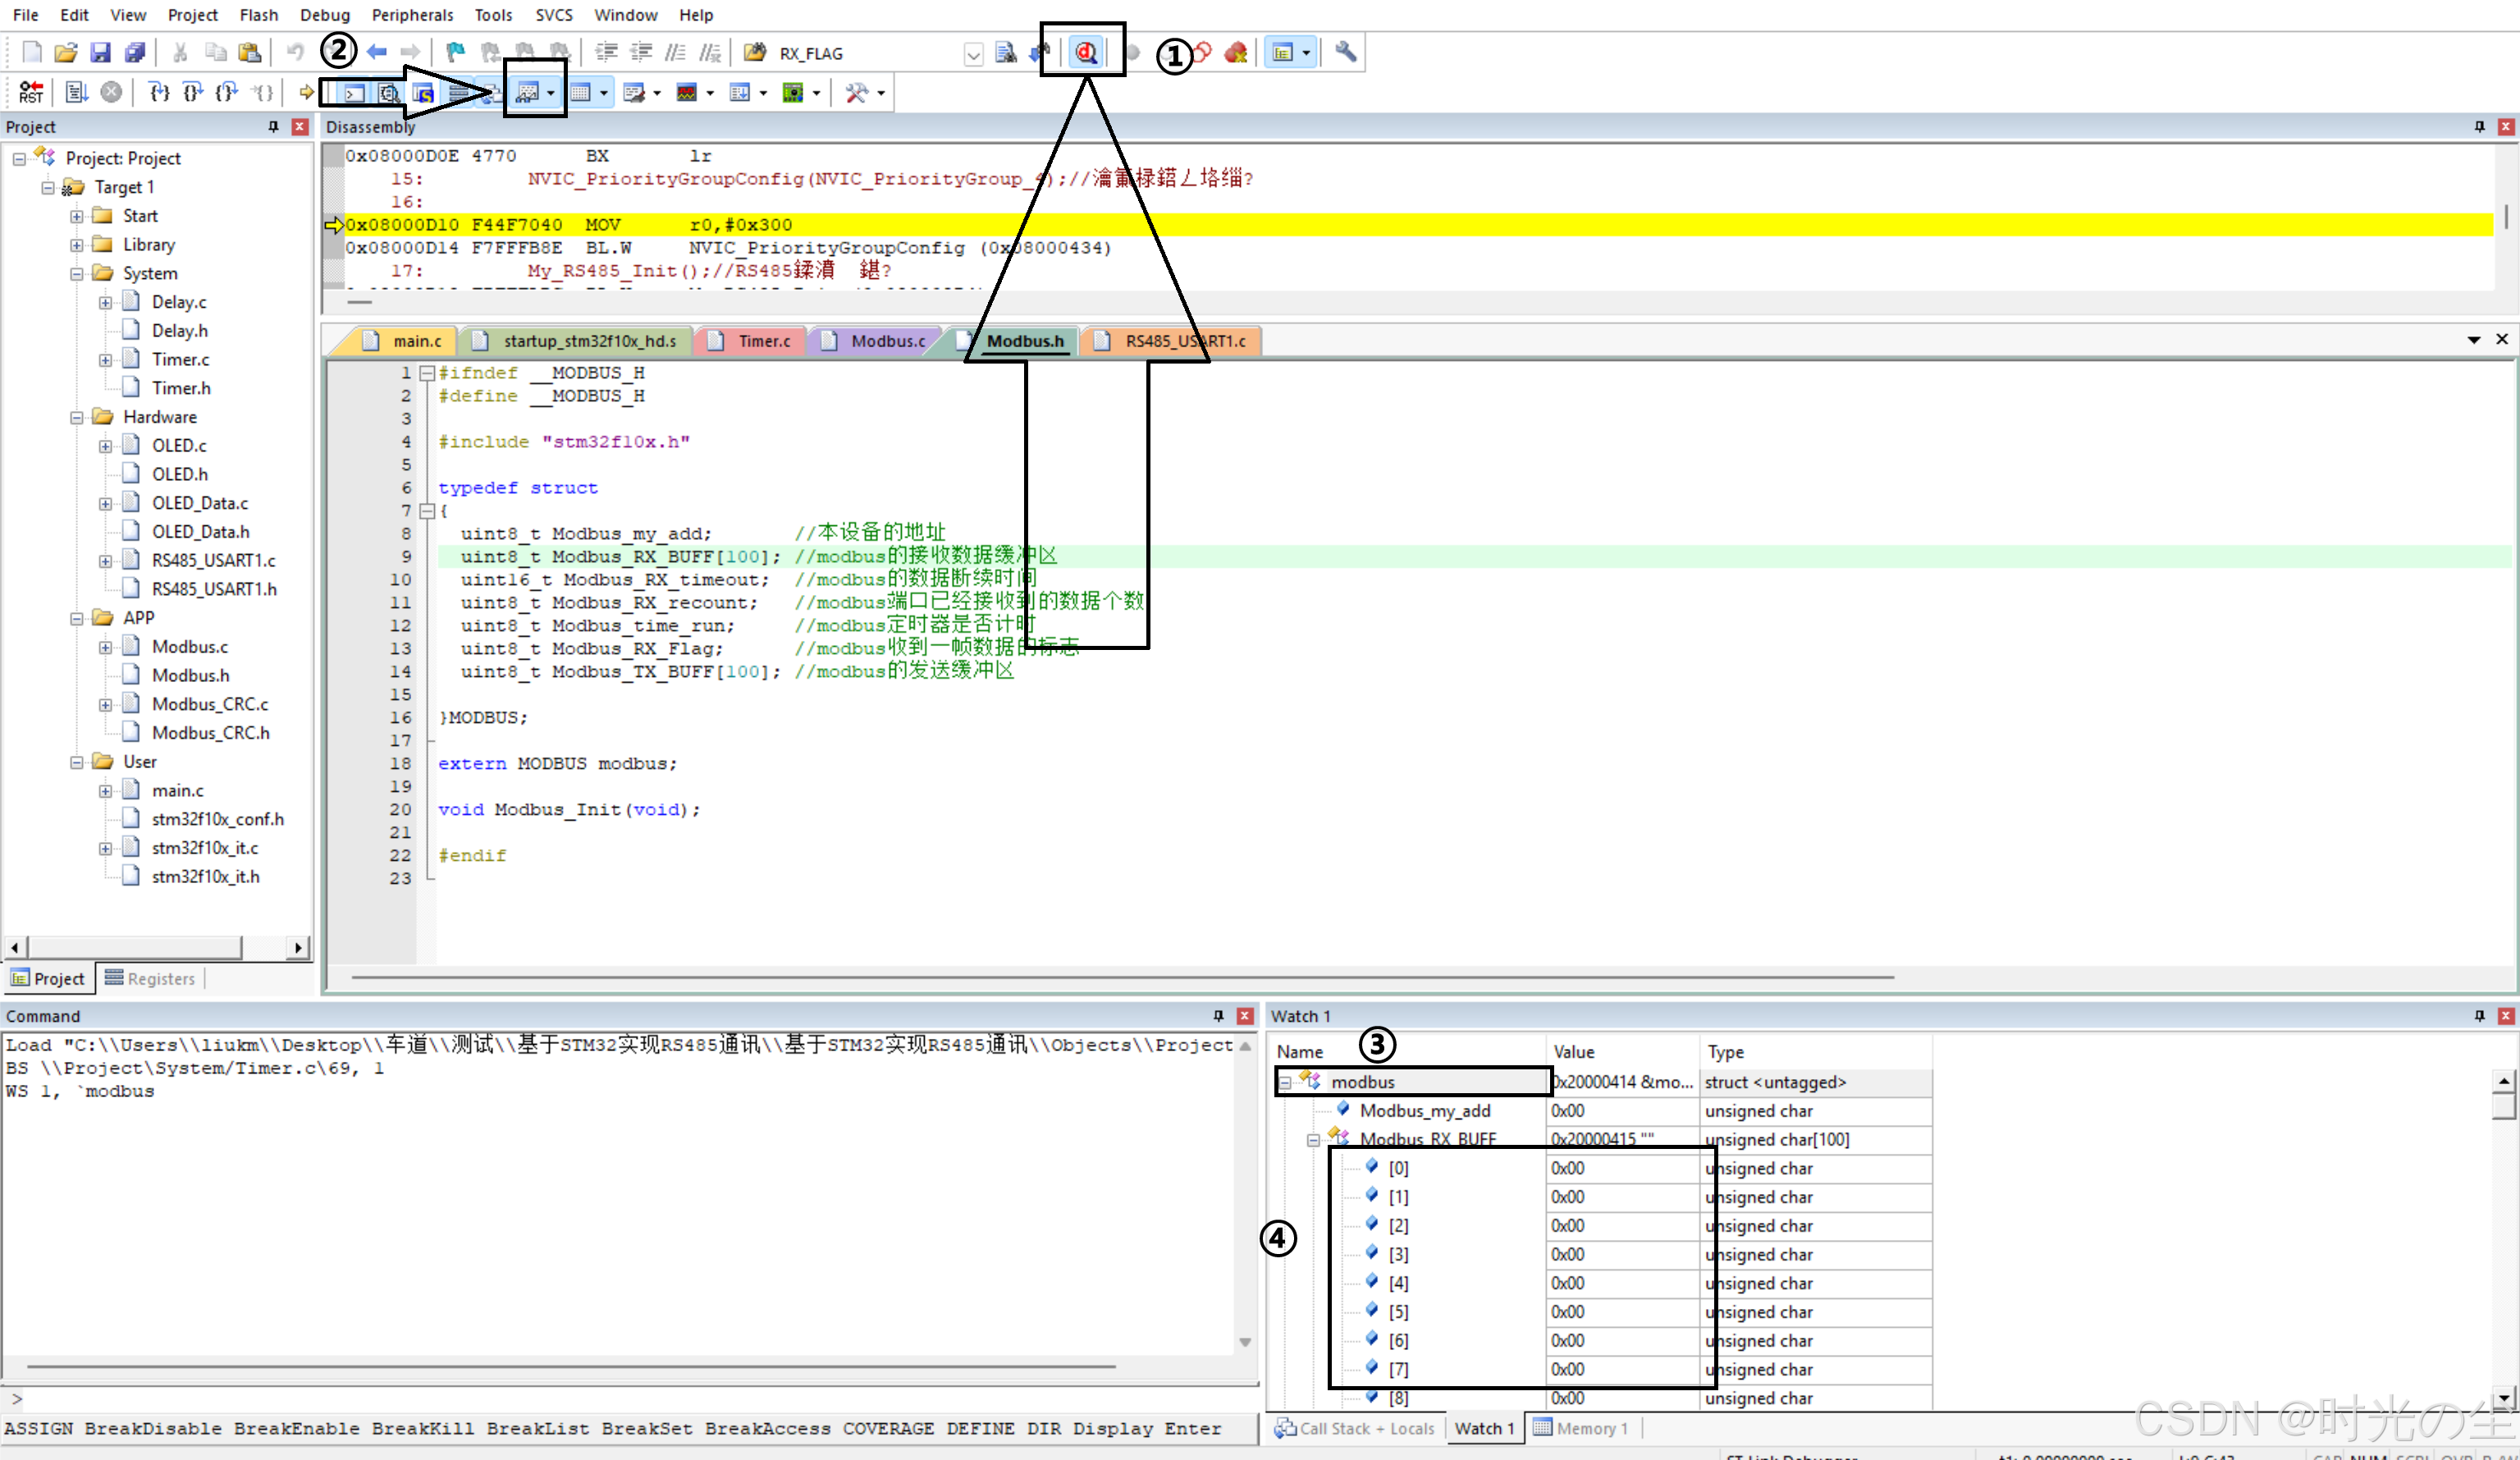Click the wrench Configuration icon
Image resolution: width=2520 pixels, height=1460 pixels.
[x=1346, y=52]
